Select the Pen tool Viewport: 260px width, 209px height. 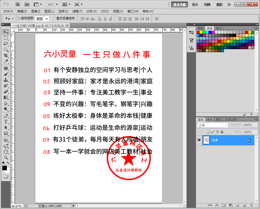(6, 116)
